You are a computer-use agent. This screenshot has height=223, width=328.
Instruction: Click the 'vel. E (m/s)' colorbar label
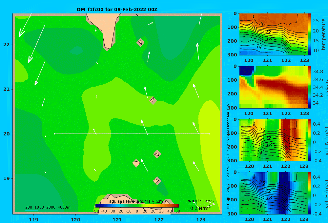(326, 194)
